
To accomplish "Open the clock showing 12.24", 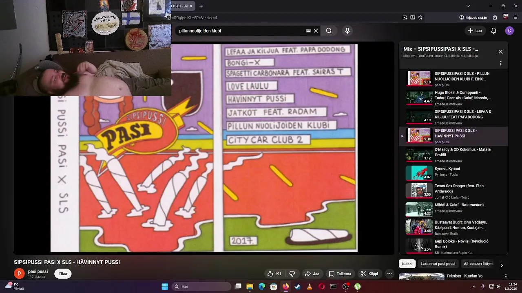I will click(511, 286).
